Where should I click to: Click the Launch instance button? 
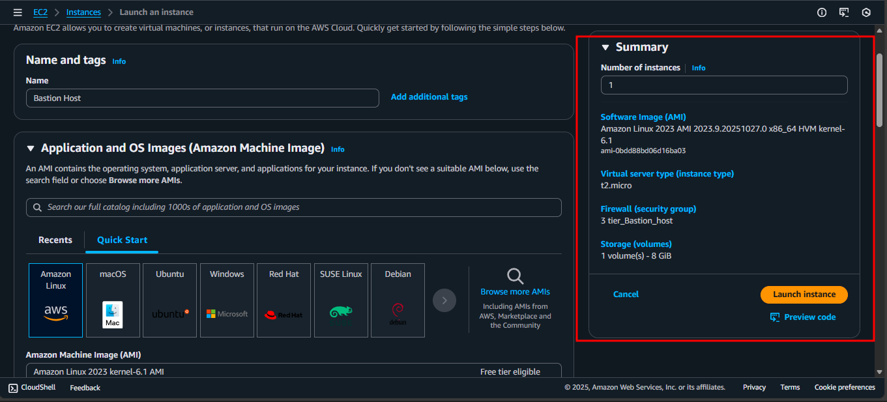(804, 294)
